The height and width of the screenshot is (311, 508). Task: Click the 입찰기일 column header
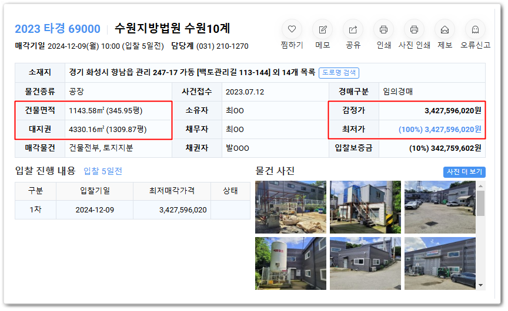[95, 191]
